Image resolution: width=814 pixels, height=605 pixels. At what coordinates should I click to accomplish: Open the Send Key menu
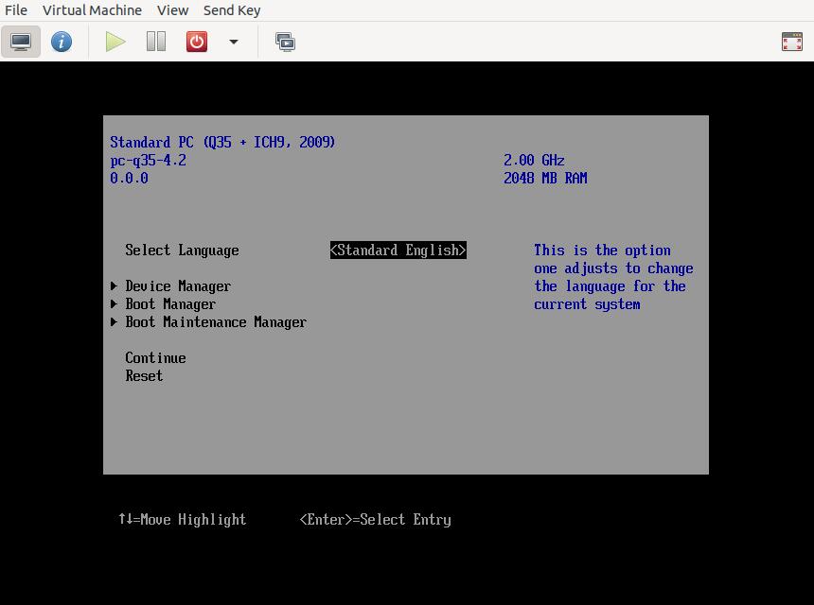(232, 10)
